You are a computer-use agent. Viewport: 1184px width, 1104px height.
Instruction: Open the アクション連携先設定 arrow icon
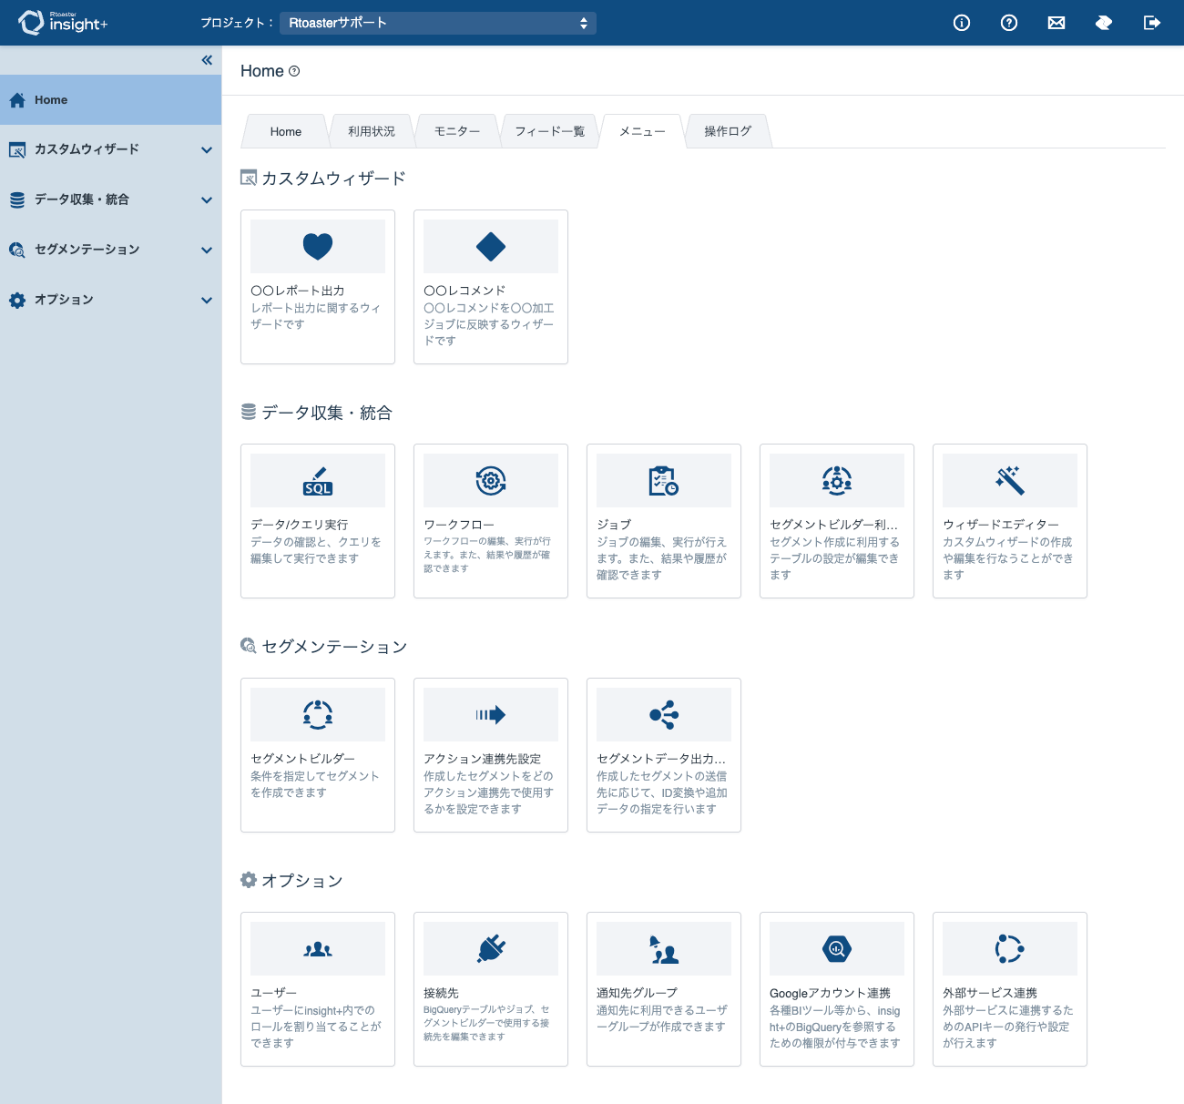coord(491,715)
